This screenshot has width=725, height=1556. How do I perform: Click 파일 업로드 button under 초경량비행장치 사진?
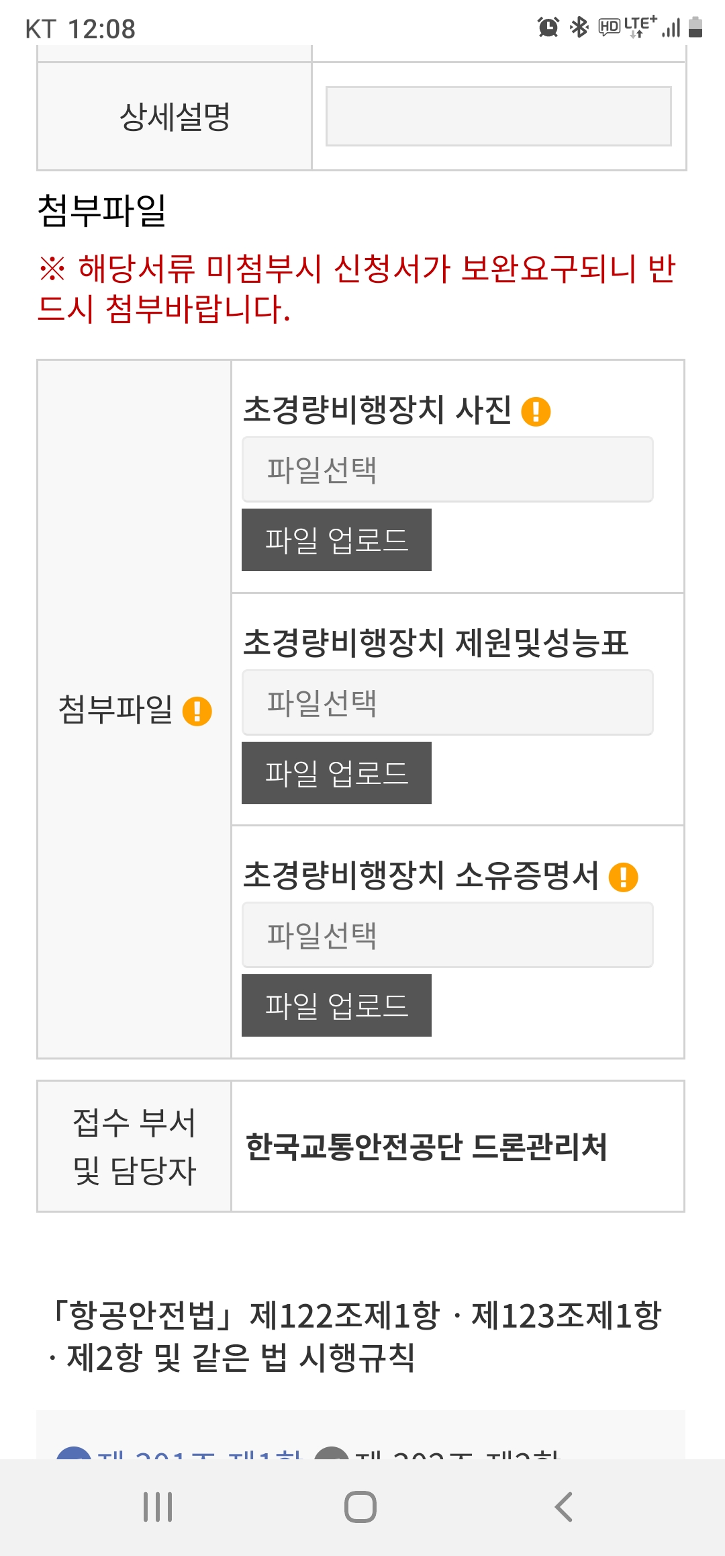point(336,540)
